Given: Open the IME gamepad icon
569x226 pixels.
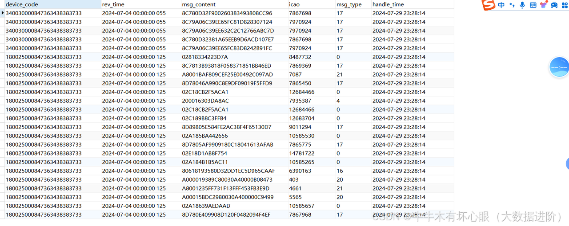Looking at the screenshot, I should [x=554, y=5].
